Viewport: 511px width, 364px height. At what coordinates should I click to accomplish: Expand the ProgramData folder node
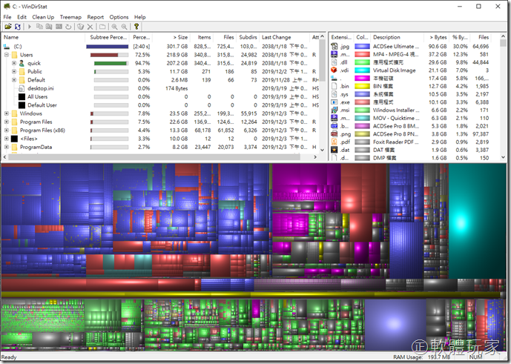point(7,147)
